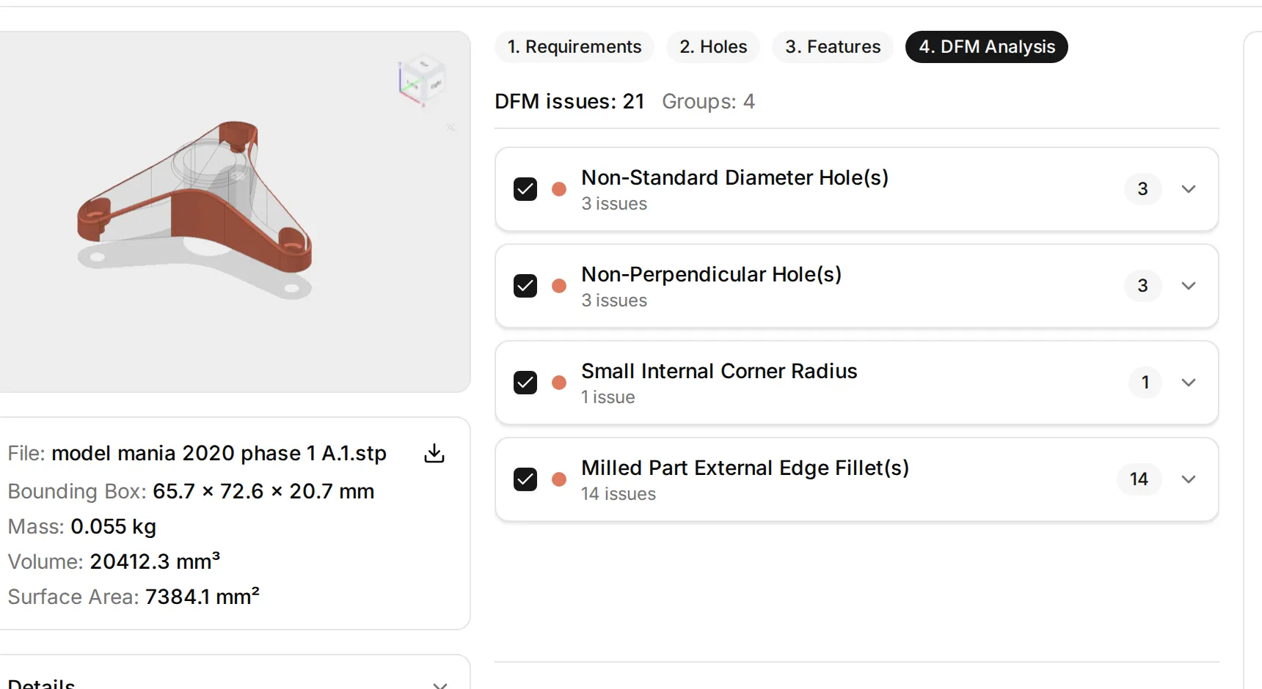The height and width of the screenshot is (689, 1262).
Task: Expand the Small Internal Corner Radius group
Action: 1189,383
